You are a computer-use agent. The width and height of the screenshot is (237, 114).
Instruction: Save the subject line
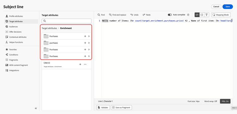tap(228, 7)
